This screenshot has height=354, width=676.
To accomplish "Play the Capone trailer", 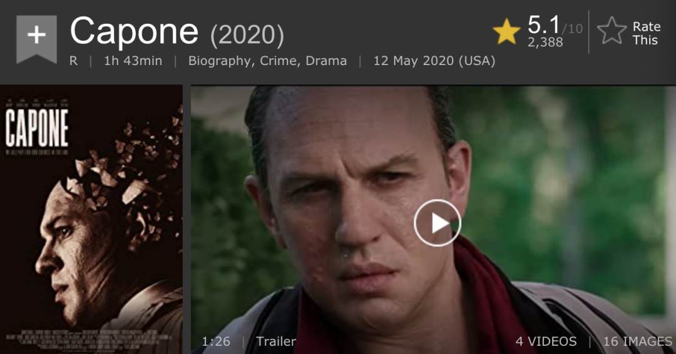I will pyautogui.click(x=437, y=223).
